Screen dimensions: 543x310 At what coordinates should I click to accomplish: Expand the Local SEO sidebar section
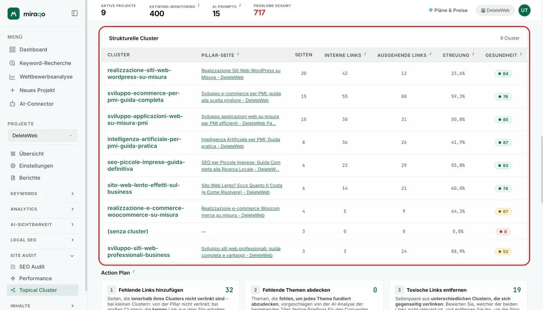tap(43, 240)
